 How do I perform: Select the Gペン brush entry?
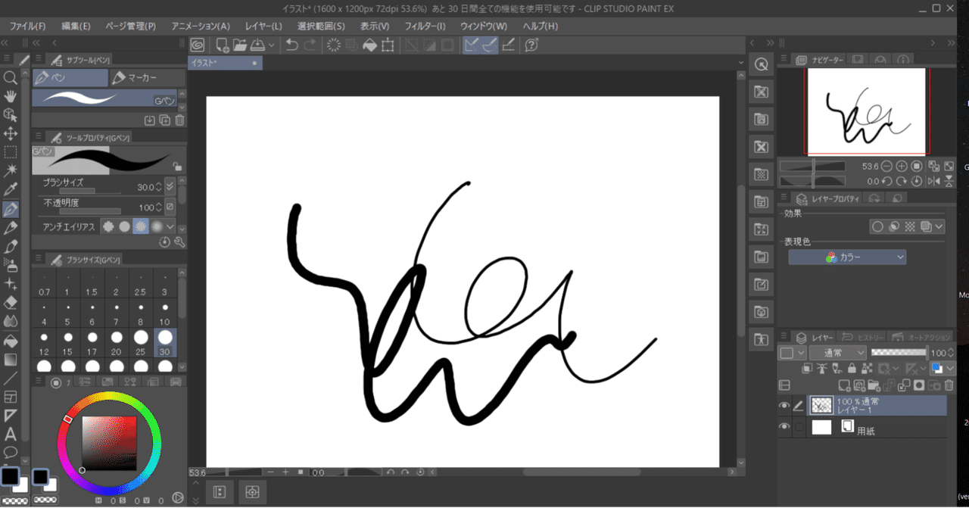pos(104,98)
